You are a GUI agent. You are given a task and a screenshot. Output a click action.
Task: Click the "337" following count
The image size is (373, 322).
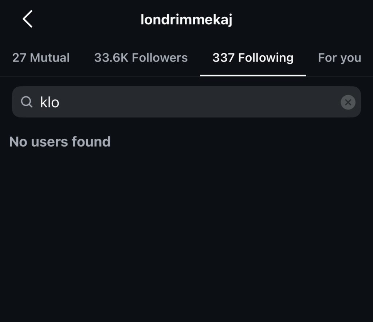224,58
